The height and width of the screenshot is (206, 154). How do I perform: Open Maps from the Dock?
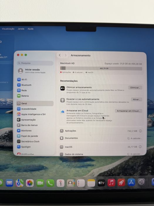20,183
